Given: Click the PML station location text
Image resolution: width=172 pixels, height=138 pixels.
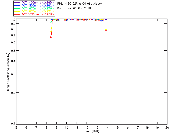Looking at the screenshot, I should [80, 4].
